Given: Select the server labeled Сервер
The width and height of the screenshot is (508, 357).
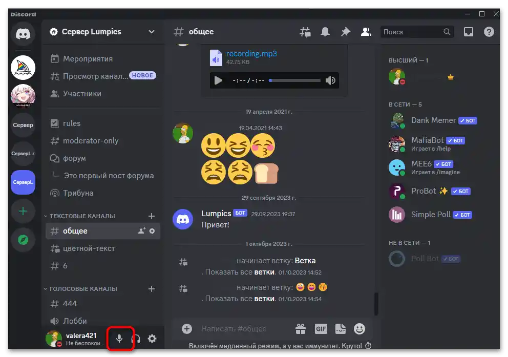Looking at the screenshot, I should [23, 125].
